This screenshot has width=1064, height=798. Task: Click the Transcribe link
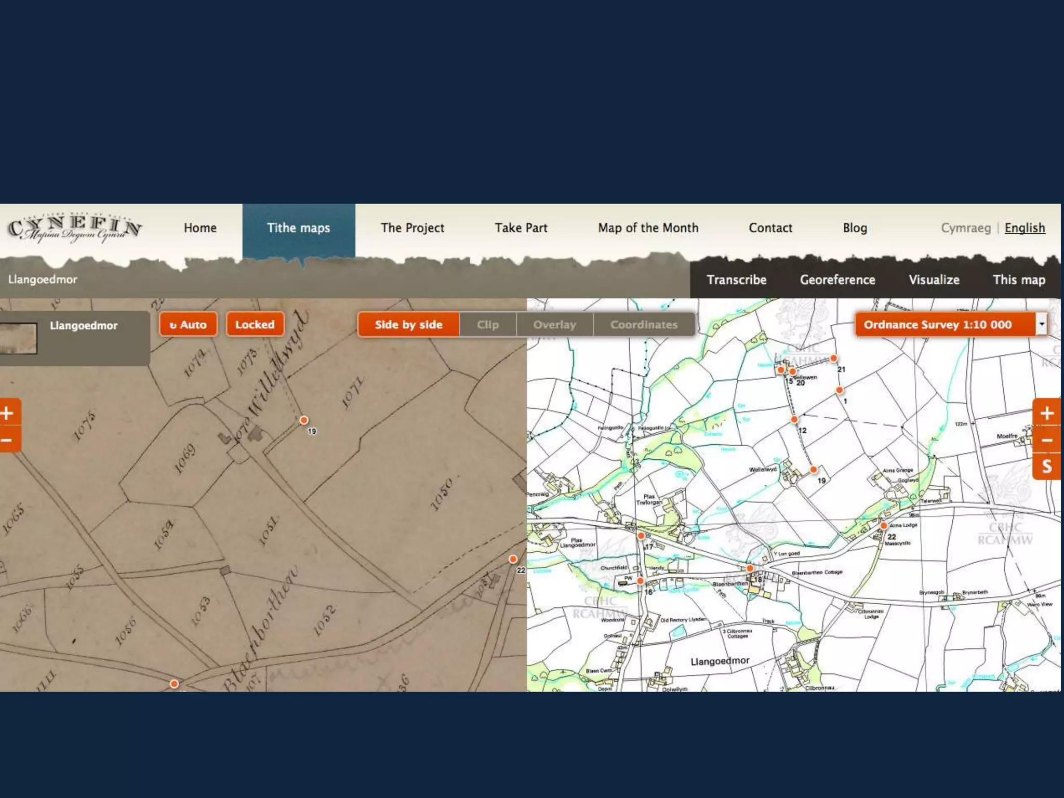736,280
